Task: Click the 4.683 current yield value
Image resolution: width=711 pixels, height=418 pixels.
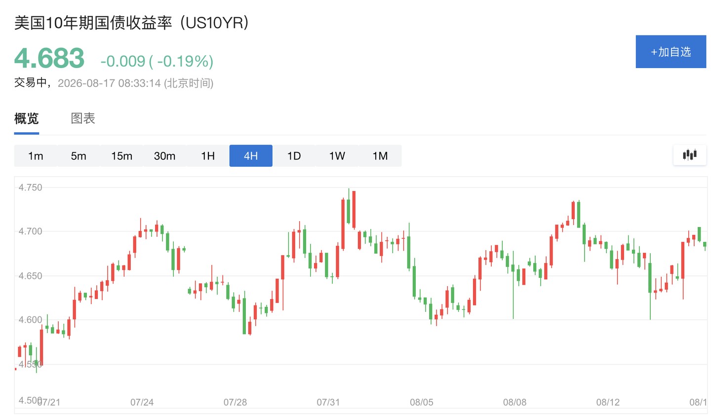Action: pos(49,58)
